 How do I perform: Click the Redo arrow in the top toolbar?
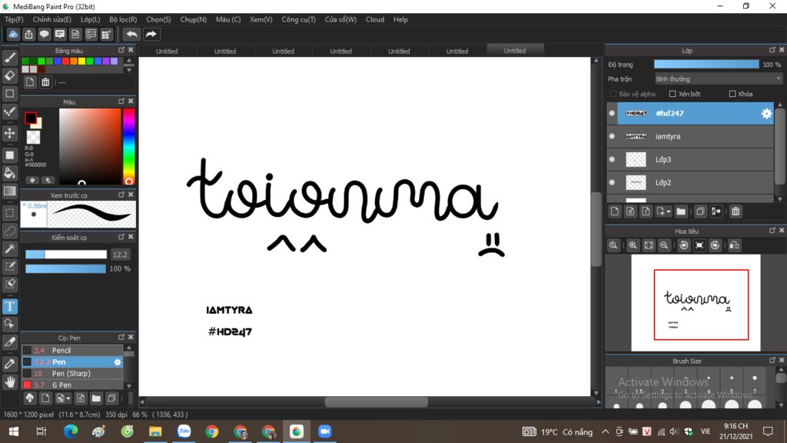tap(151, 34)
